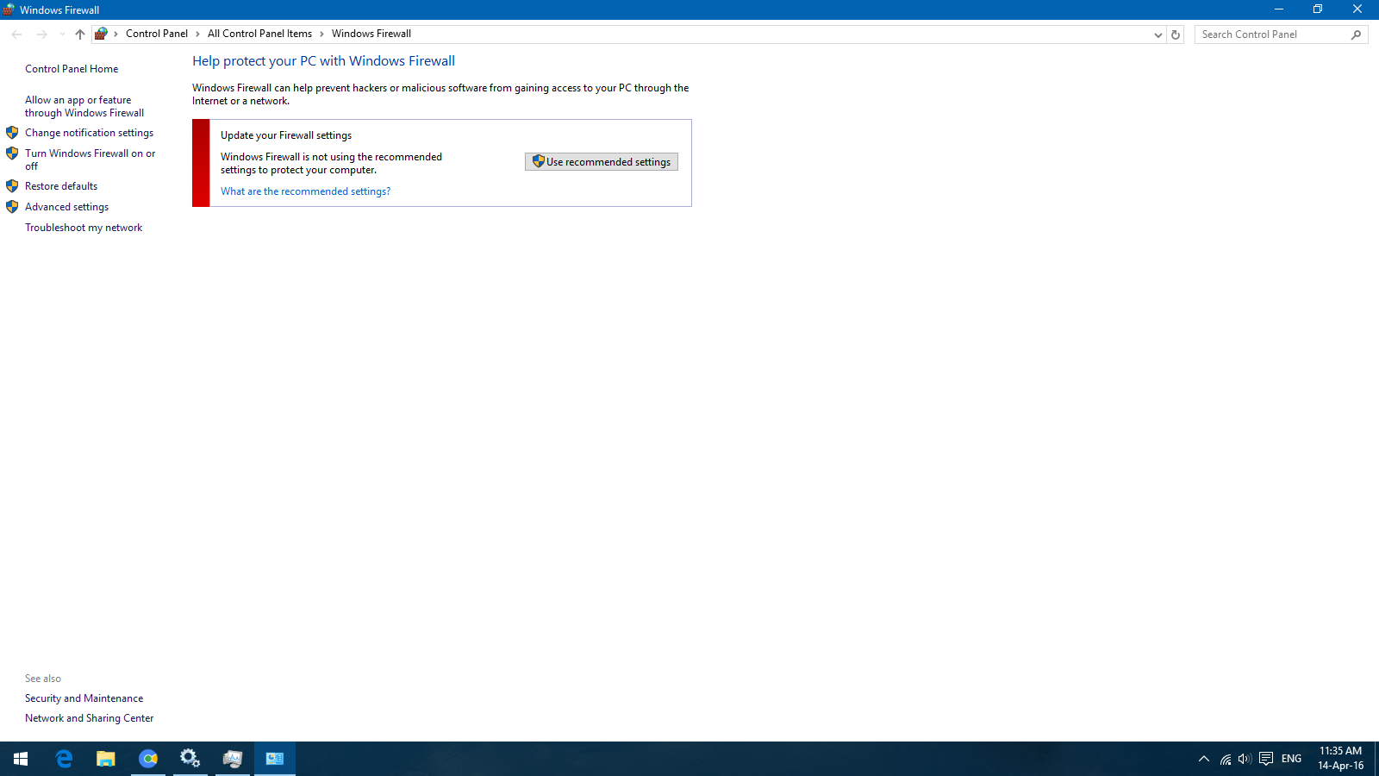Go to Control Panel Home
Viewport: 1379px width, 776px height.
point(72,69)
